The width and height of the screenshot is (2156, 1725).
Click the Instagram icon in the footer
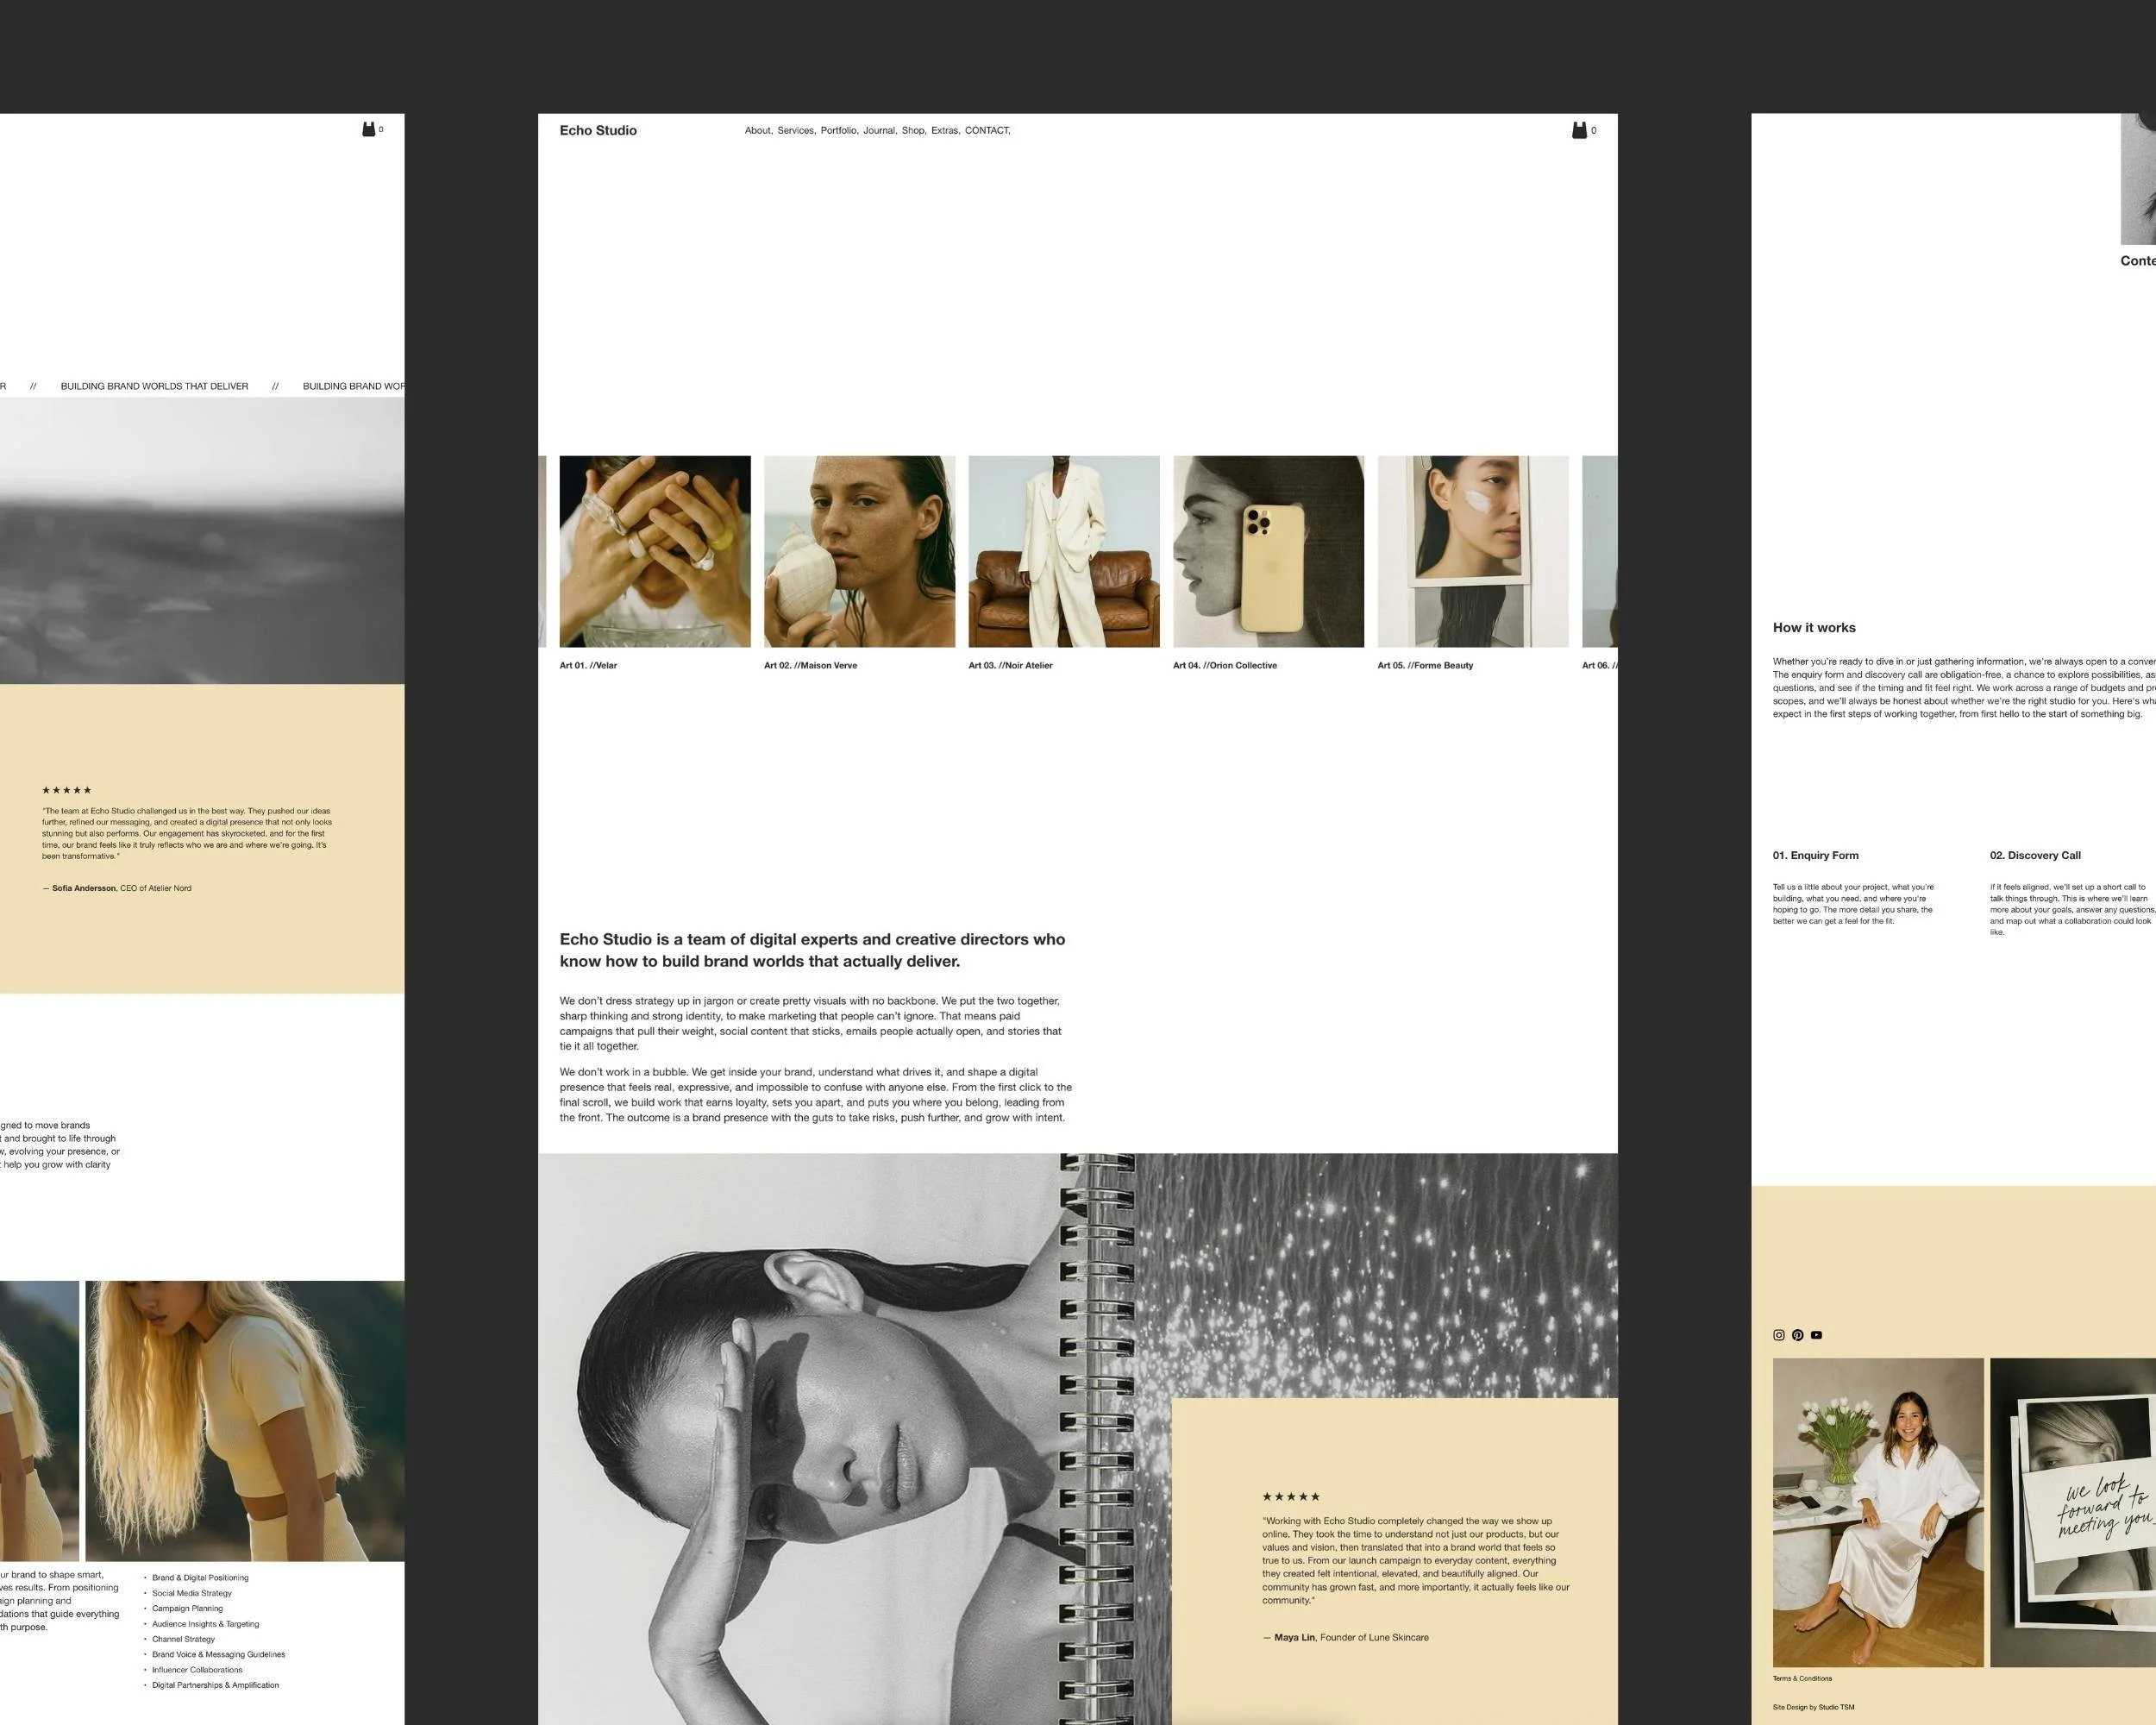[x=1778, y=1335]
